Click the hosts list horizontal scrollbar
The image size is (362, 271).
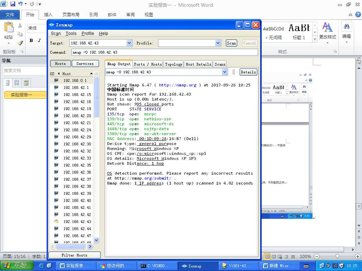71,247
